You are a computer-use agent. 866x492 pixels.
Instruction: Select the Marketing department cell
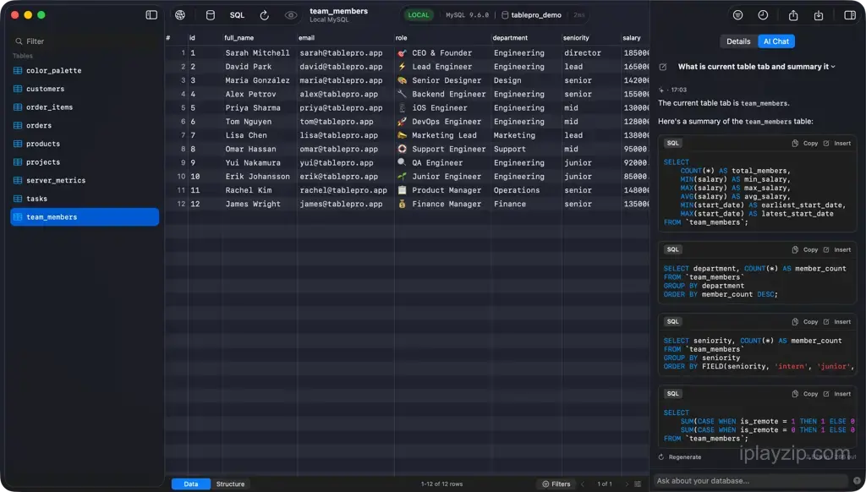526,135
